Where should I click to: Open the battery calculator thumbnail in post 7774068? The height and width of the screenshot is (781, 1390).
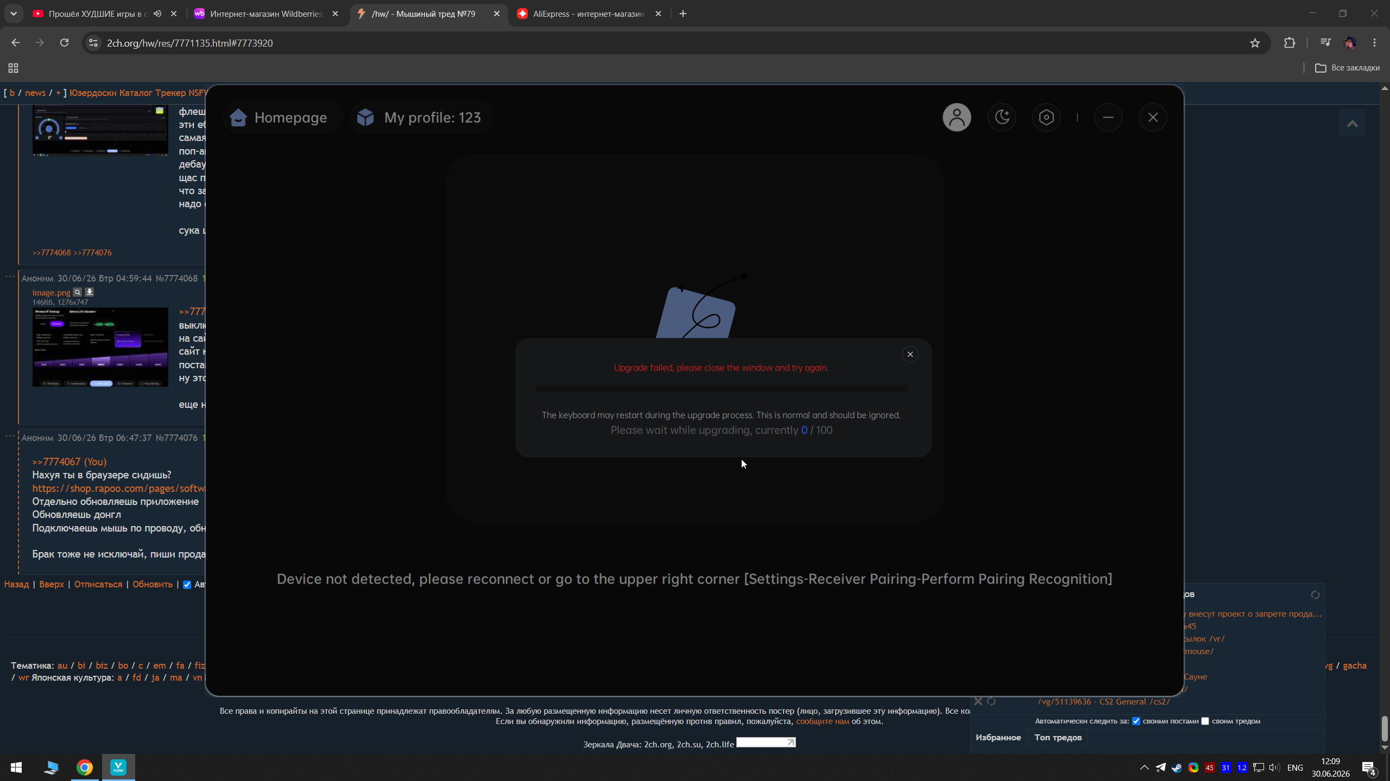coord(100,347)
